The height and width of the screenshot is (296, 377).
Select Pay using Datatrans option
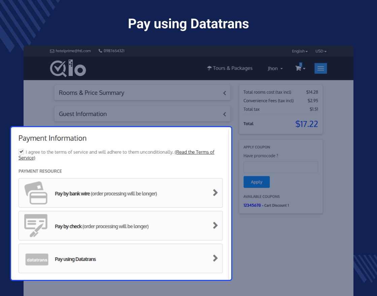[x=121, y=259]
